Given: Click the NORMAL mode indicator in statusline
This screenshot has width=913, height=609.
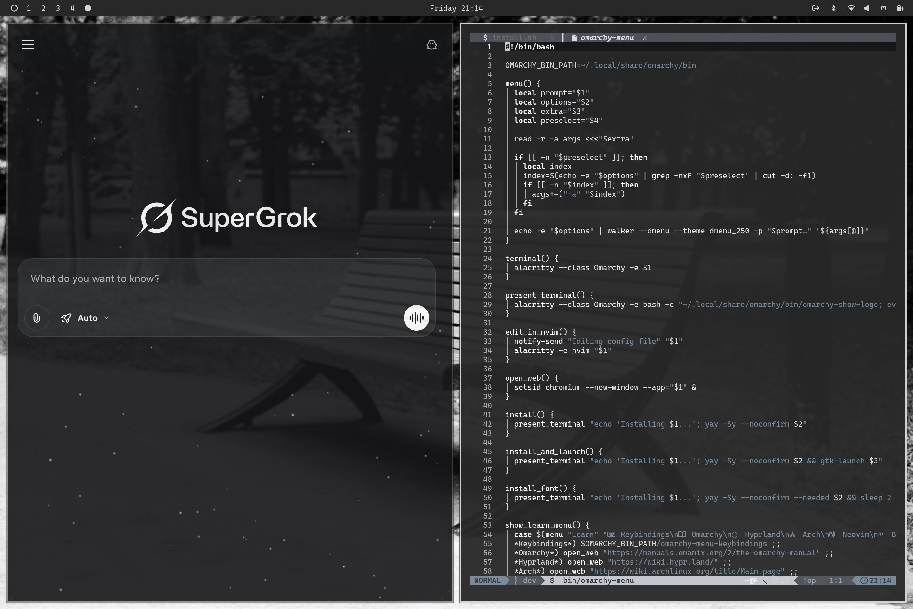Looking at the screenshot, I should (x=487, y=580).
